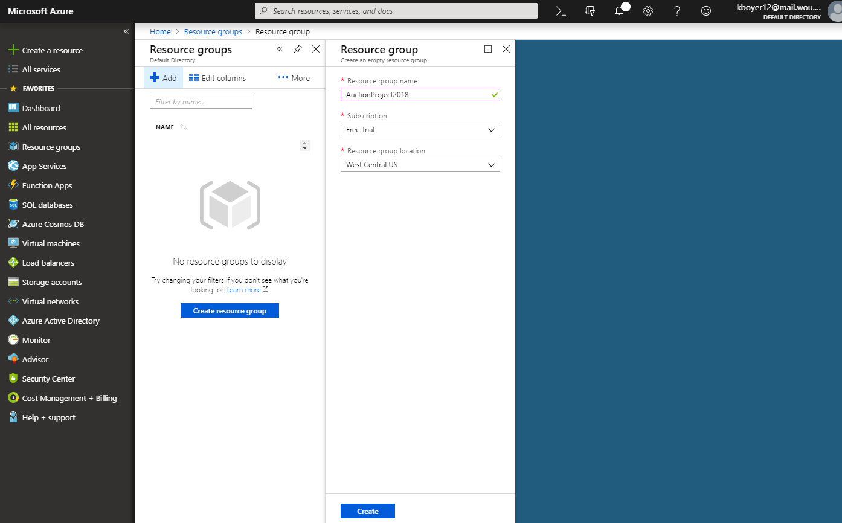Open the feedback smiley icon
842x523 pixels.
pos(706,11)
